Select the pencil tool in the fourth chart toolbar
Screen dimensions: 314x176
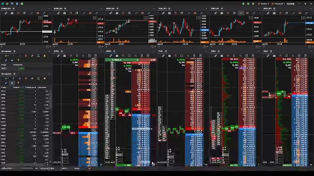point(202,13)
